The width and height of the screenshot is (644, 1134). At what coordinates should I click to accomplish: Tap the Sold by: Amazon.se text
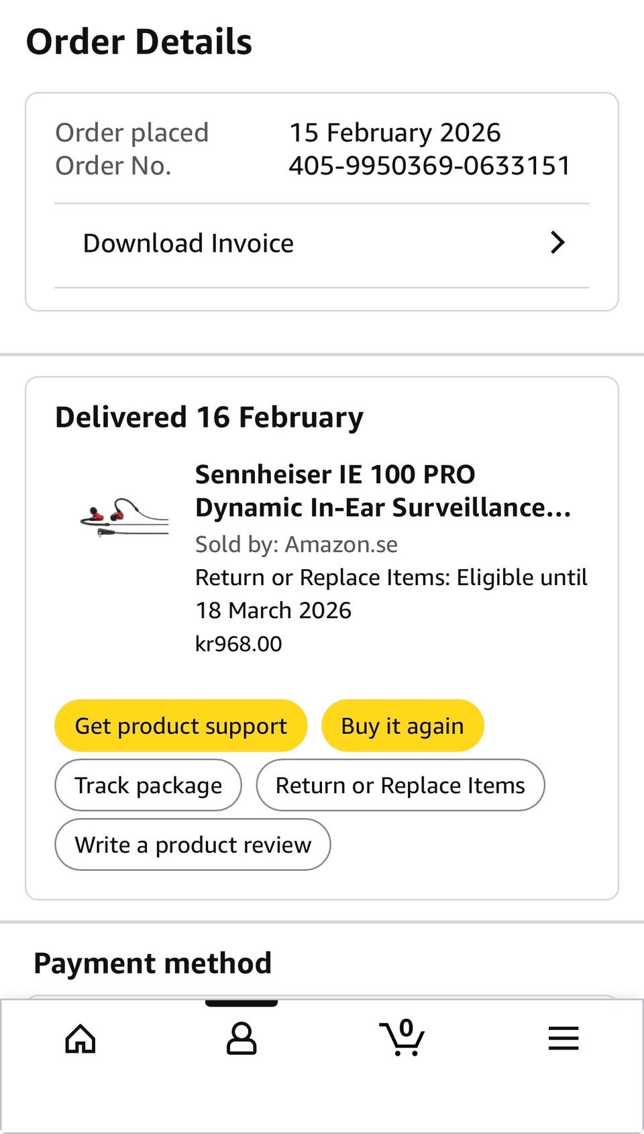coord(296,544)
